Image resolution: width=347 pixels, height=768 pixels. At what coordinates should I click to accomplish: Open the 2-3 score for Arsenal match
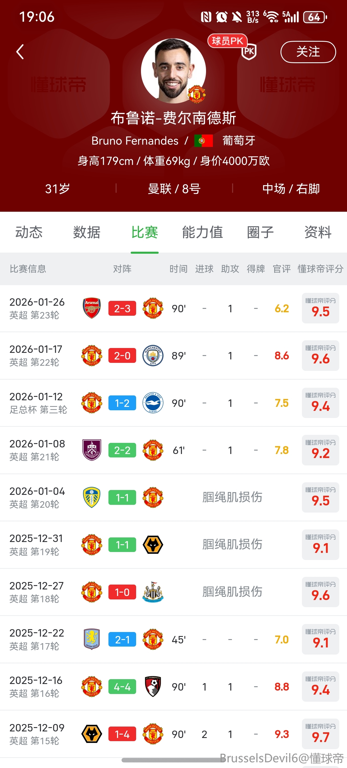(x=122, y=308)
